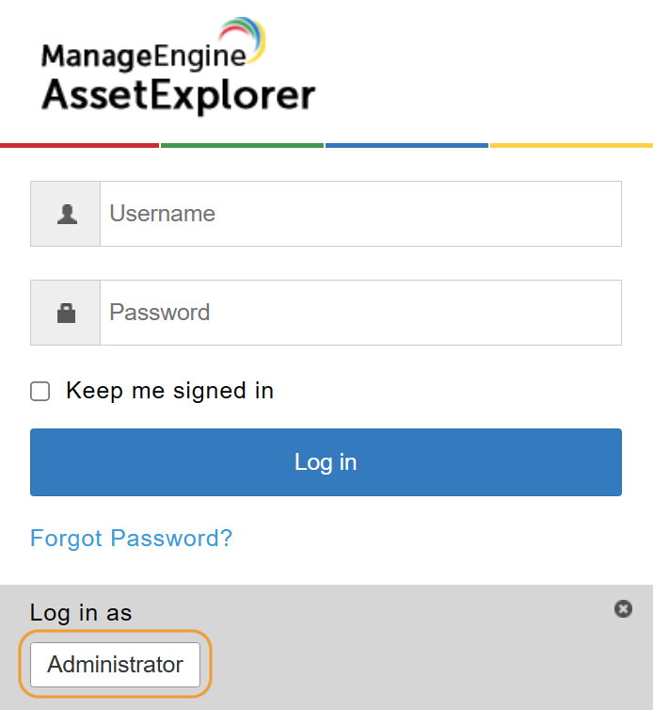This screenshot has height=710, width=653.
Task: Open the Forgot Password? link
Action: coord(131,538)
